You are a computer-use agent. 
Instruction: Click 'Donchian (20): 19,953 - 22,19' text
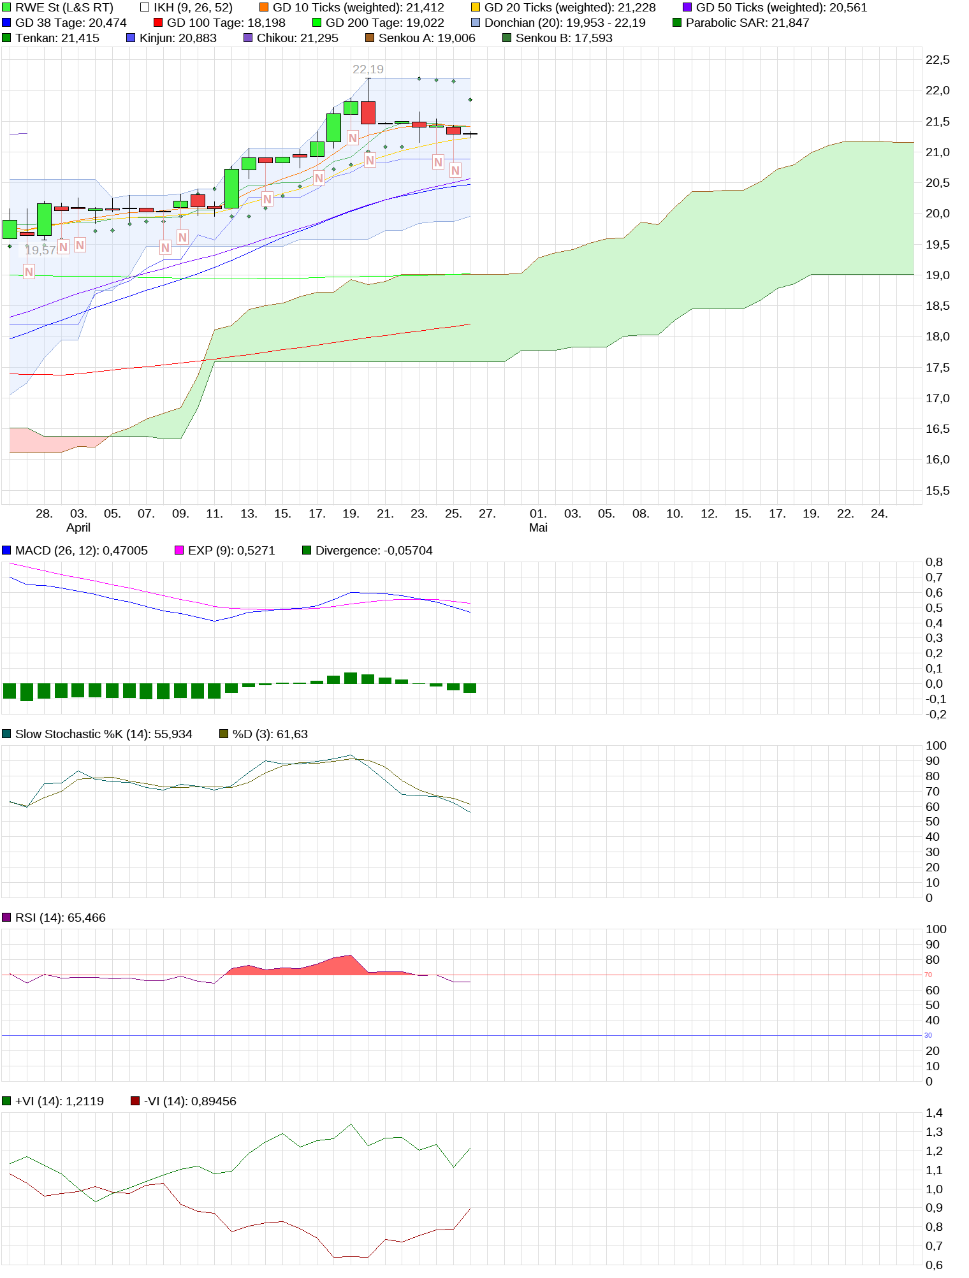click(x=565, y=23)
